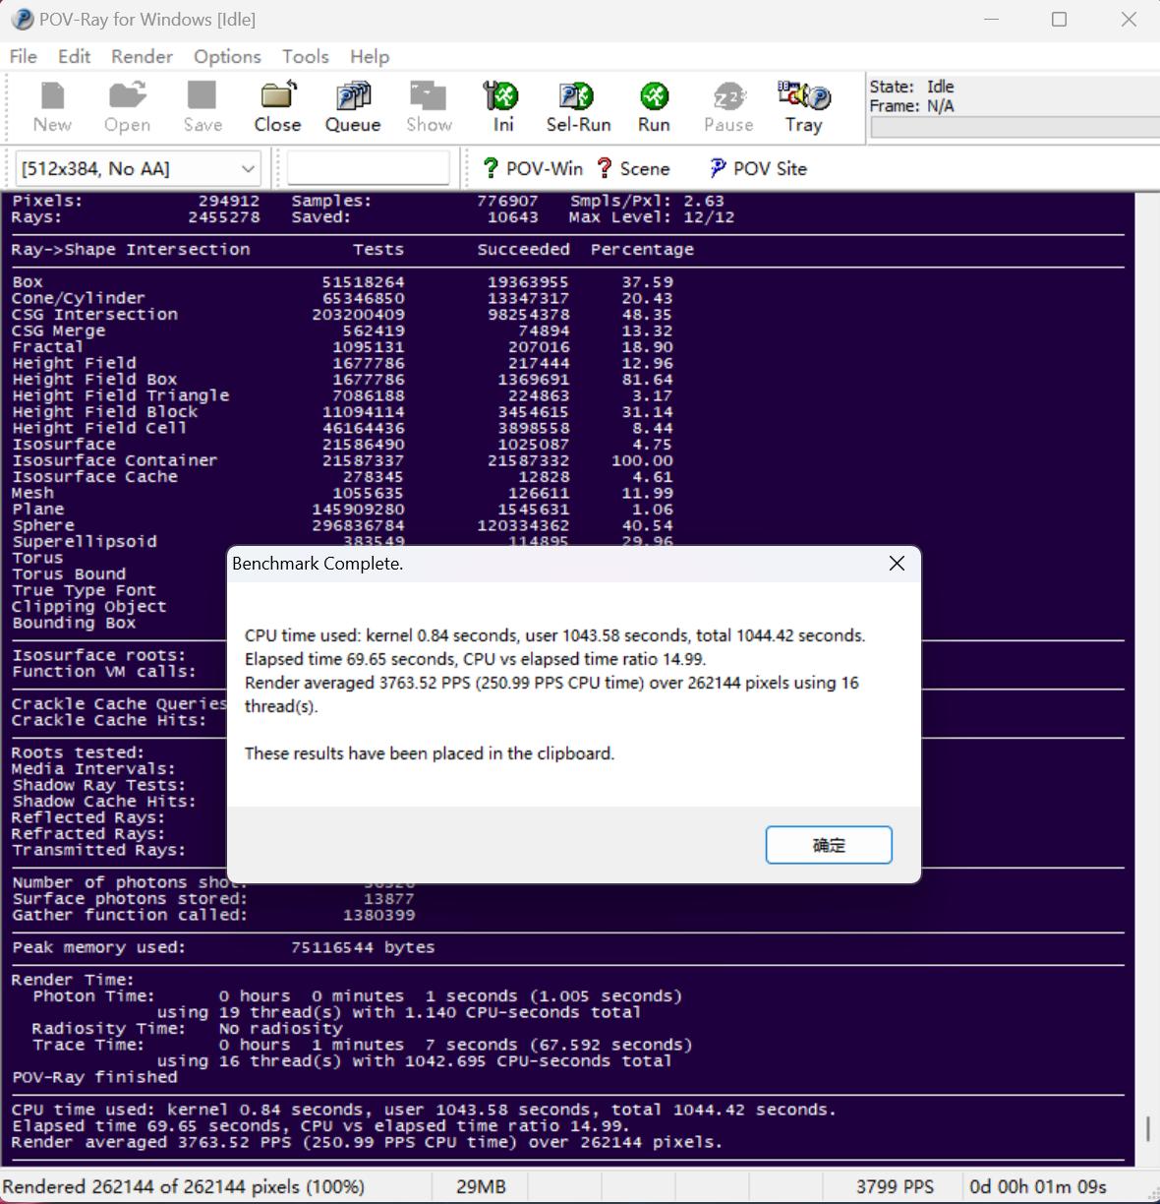Click the Sel-Run toolbar icon

(578, 106)
